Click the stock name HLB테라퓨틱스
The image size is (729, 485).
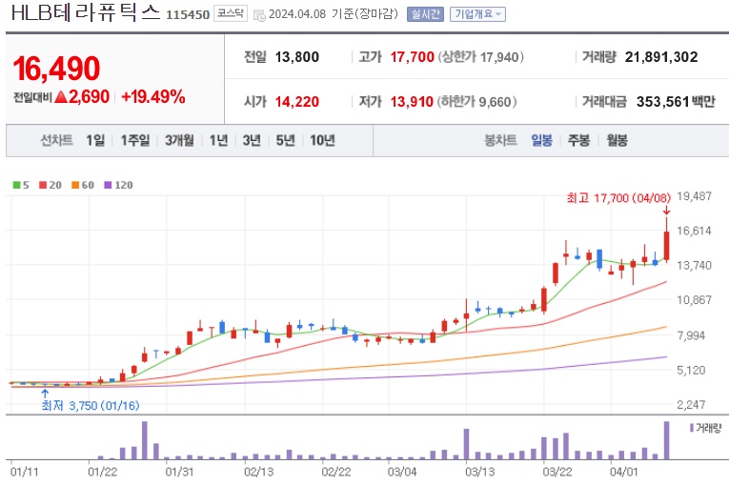[x=86, y=13]
